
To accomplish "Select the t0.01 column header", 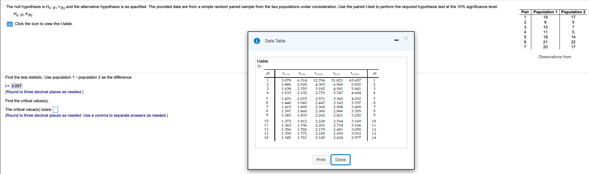I will [x=337, y=74].
